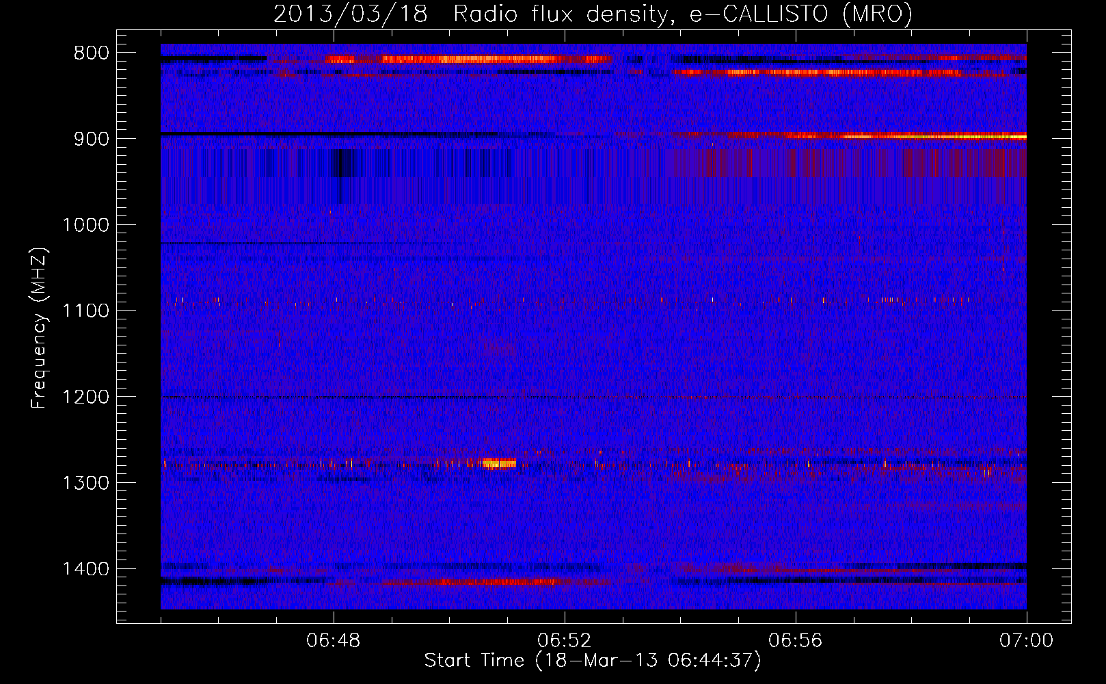Click the '1100' frequency axis label
Viewport: 1106px width, 684px height.
coord(85,311)
